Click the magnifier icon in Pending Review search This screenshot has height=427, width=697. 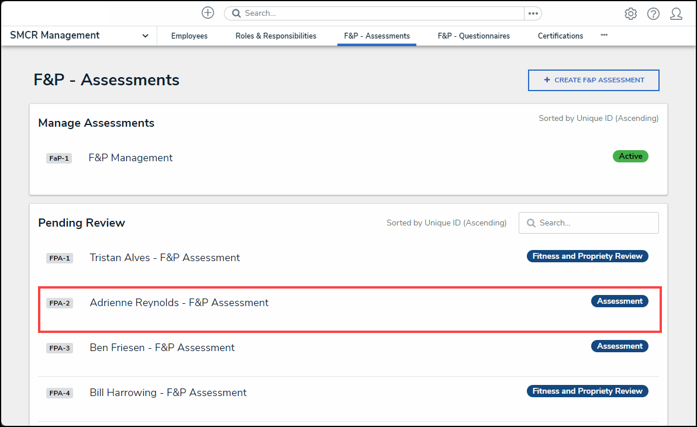click(x=531, y=223)
